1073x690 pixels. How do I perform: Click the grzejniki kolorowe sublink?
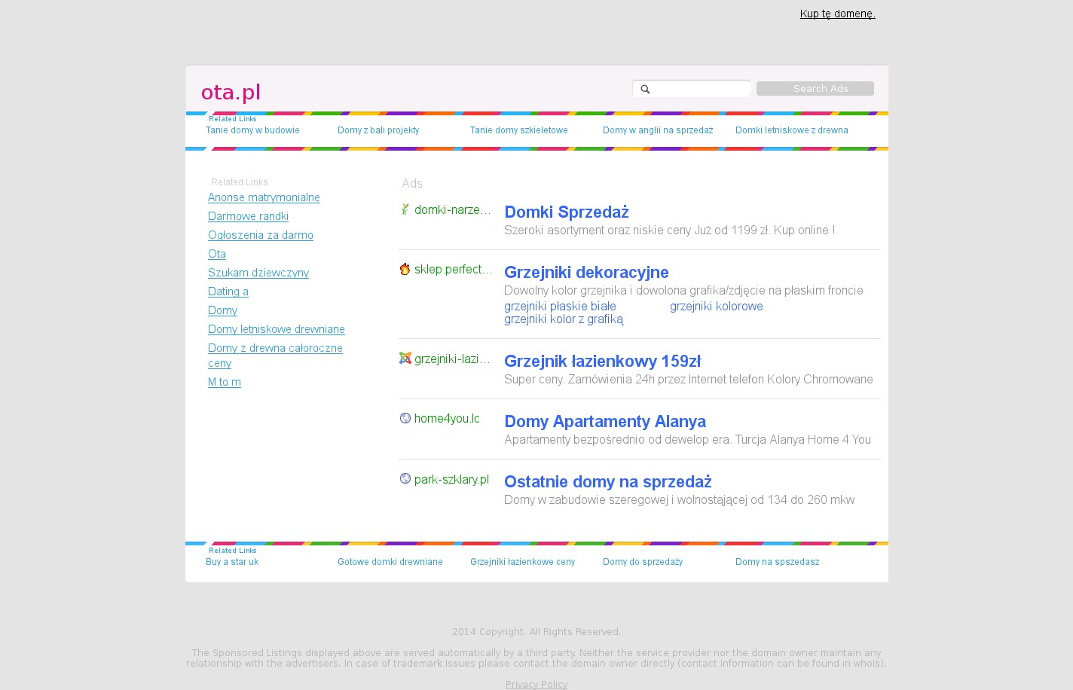click(716, 306)
